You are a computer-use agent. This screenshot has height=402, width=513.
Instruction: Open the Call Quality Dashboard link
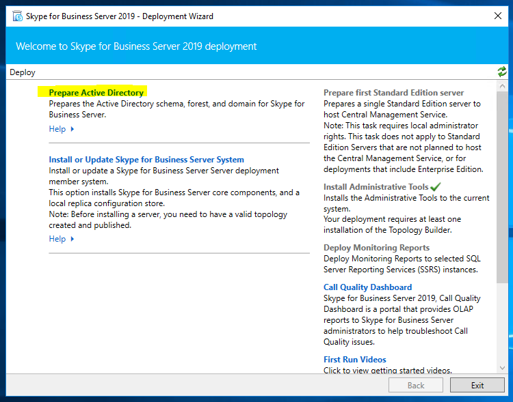pyautogui.click(x=367, y=287)
